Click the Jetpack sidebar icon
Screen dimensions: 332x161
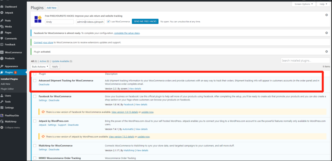2,13
